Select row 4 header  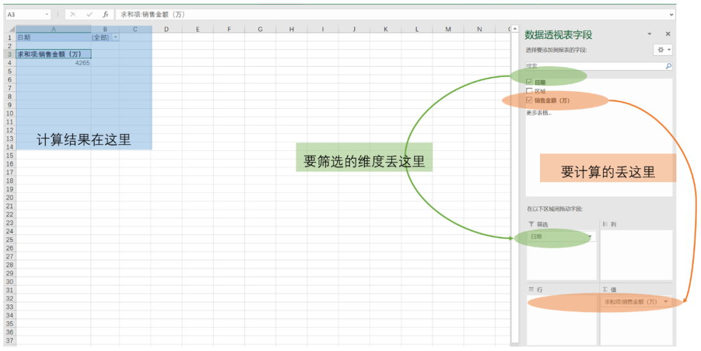click(9, 63)
